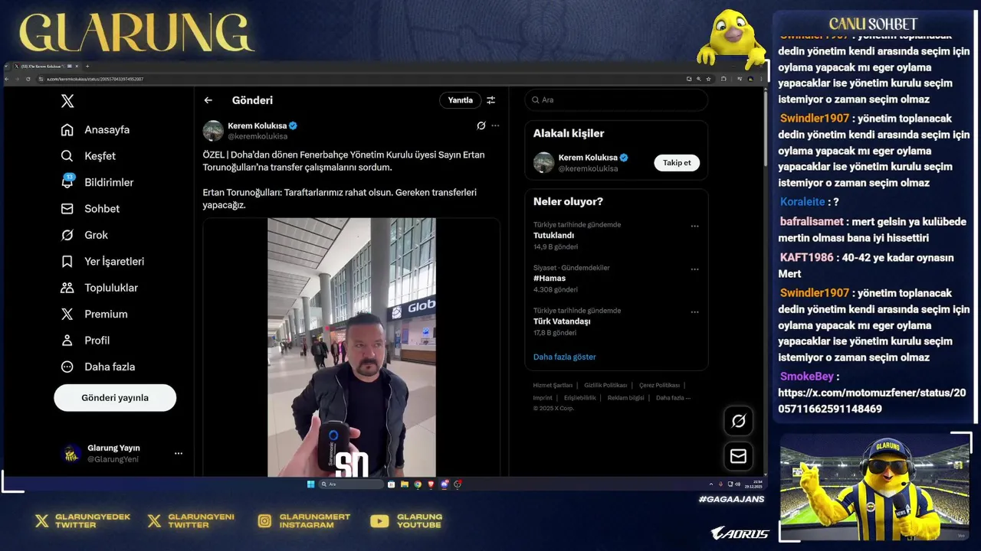The height and width of the screenshot is (551, 981).
Task: Click the Grok explain icon on post
Action: click(481, 126)
